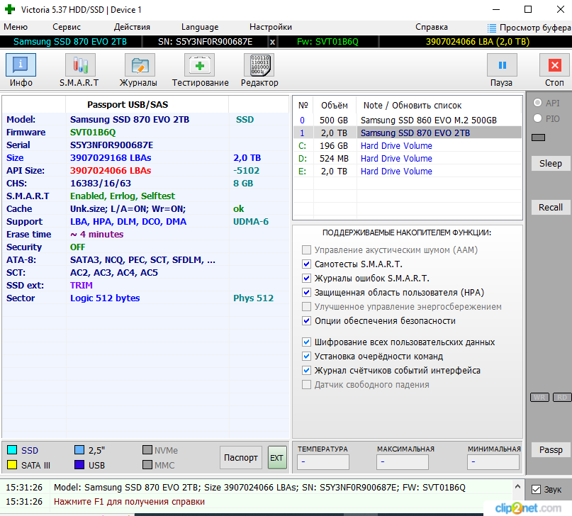Toggle Установка очерёдности команд checkbox
This screenshot has height=516, width=572.
(306, 357)
